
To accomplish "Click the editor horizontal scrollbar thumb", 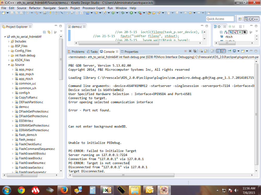I will pyautogui.click(x=119, y=43).
